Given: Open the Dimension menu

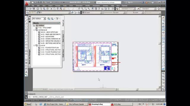Looking at the screenshot, I should click(x=79, y=6).
